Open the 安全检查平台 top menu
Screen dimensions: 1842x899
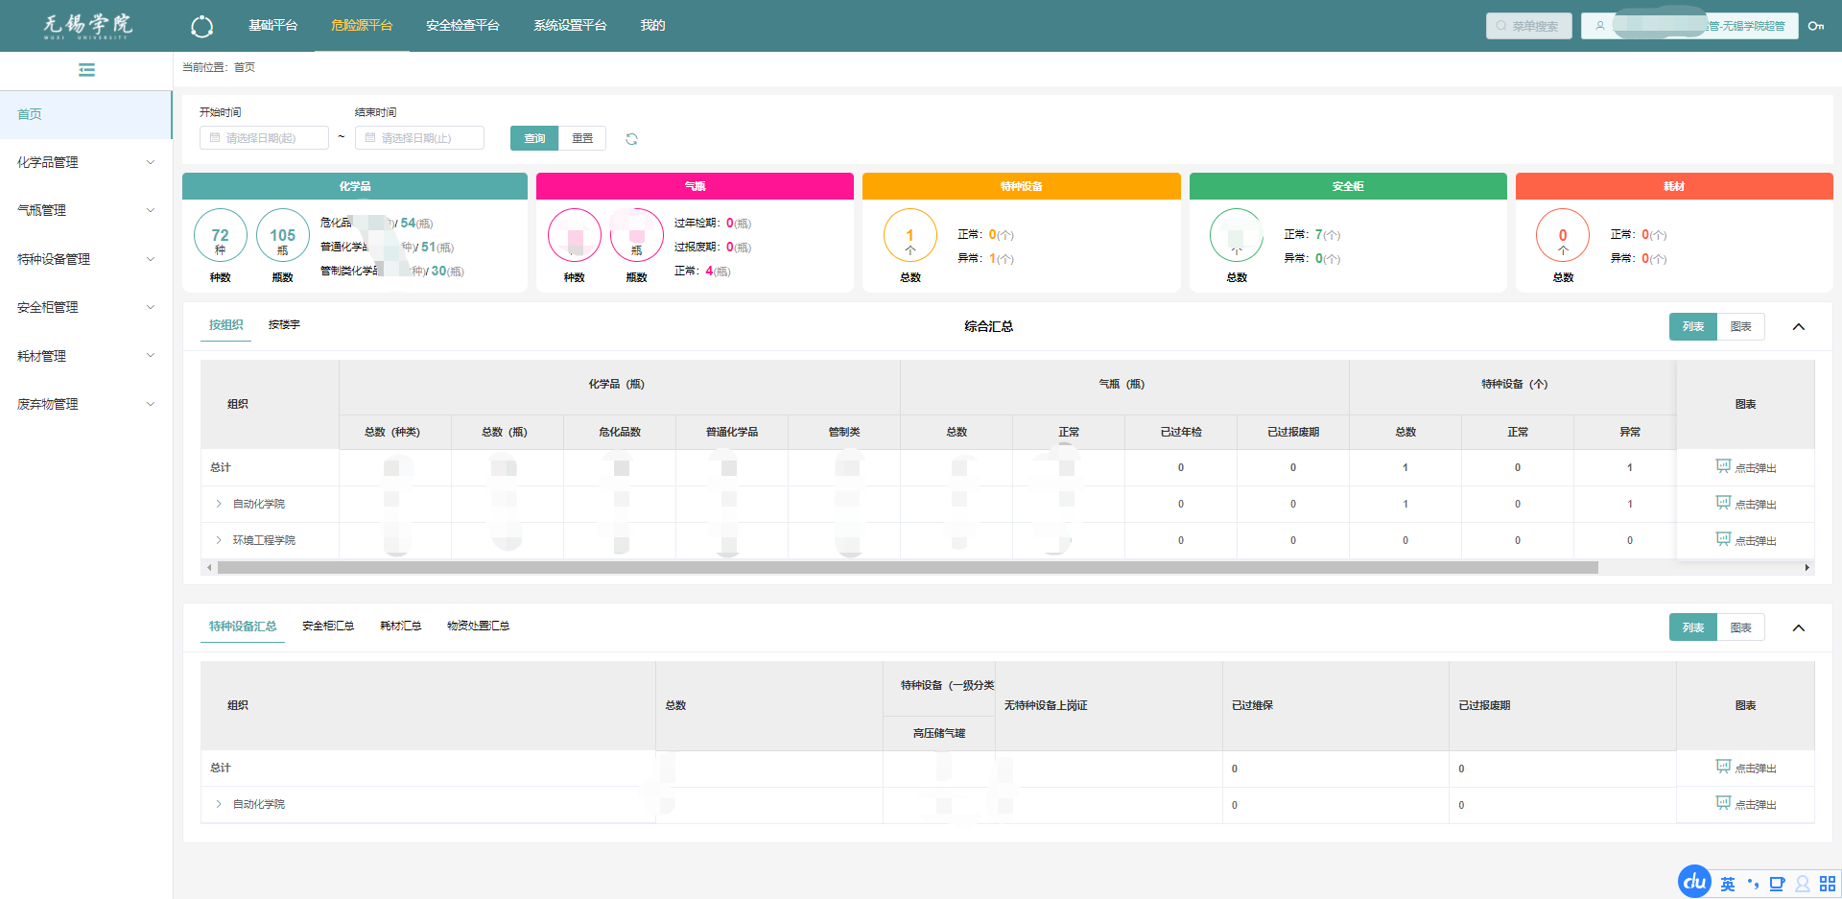462,26
